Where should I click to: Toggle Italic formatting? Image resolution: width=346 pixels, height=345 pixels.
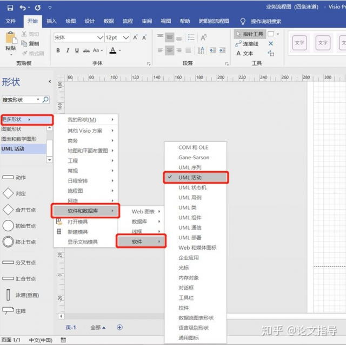click(68, 50)
